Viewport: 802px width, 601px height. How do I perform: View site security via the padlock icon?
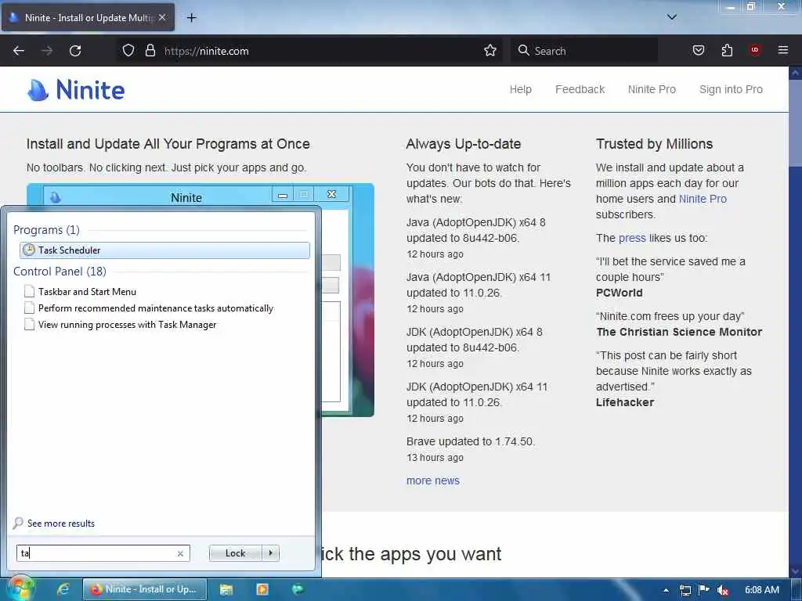(150, 51)
